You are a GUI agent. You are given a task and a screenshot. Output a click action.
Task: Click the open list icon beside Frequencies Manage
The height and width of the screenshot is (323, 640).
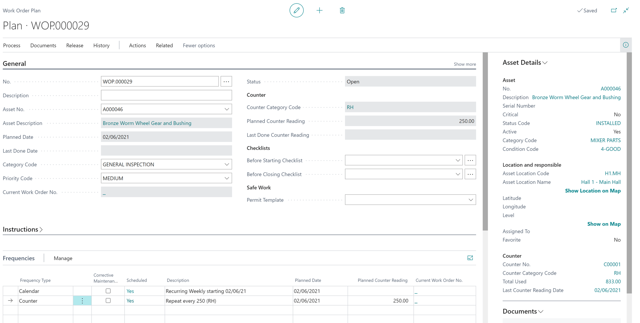click(470, 258)
